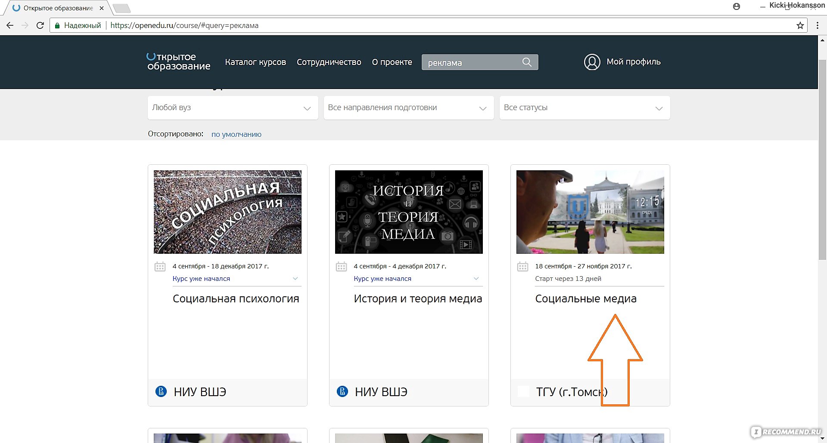This screenshot has width=827, height=443.
Task: Open Сотрудничество menu item
Action: pos(329,62)
